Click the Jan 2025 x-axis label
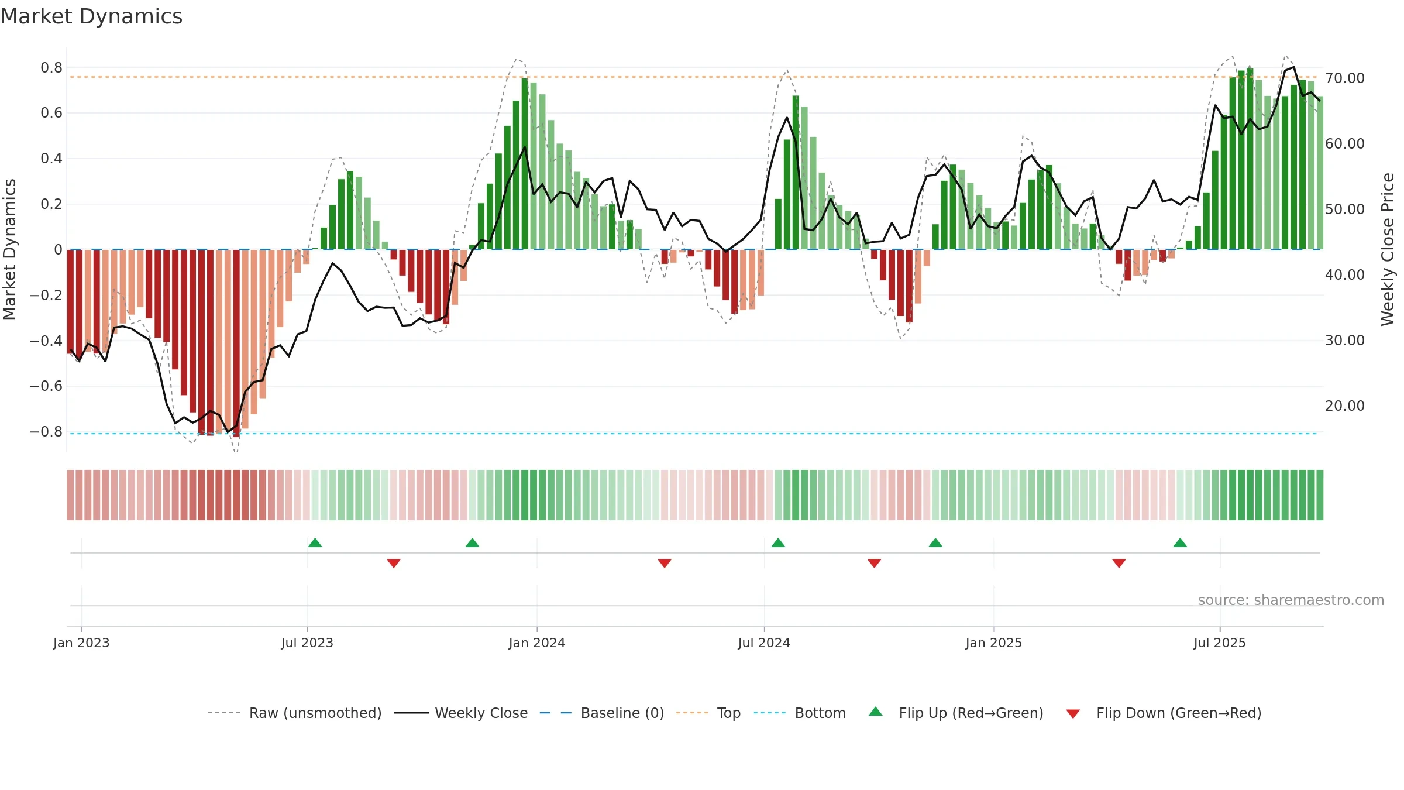The height and width of the screenshot is (790, 1404). click(x=994, y=643)
